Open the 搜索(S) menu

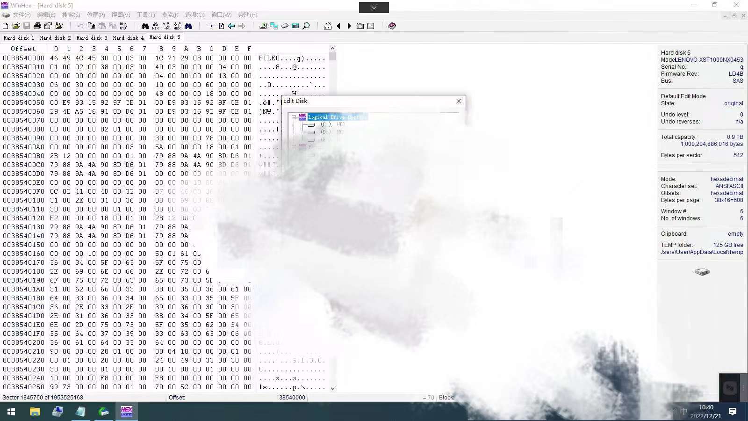71,15
